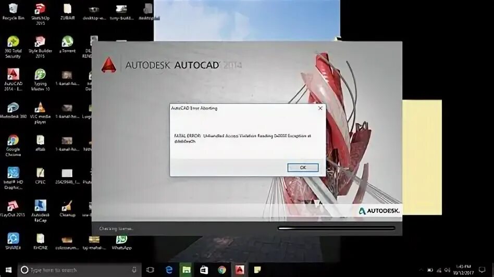Open the WhatsApp desktop shortcut

pos(121,241)
